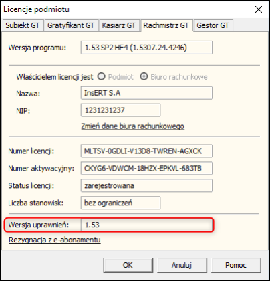
Task: Click the Numer licencji field
Action: coord(146,151)
